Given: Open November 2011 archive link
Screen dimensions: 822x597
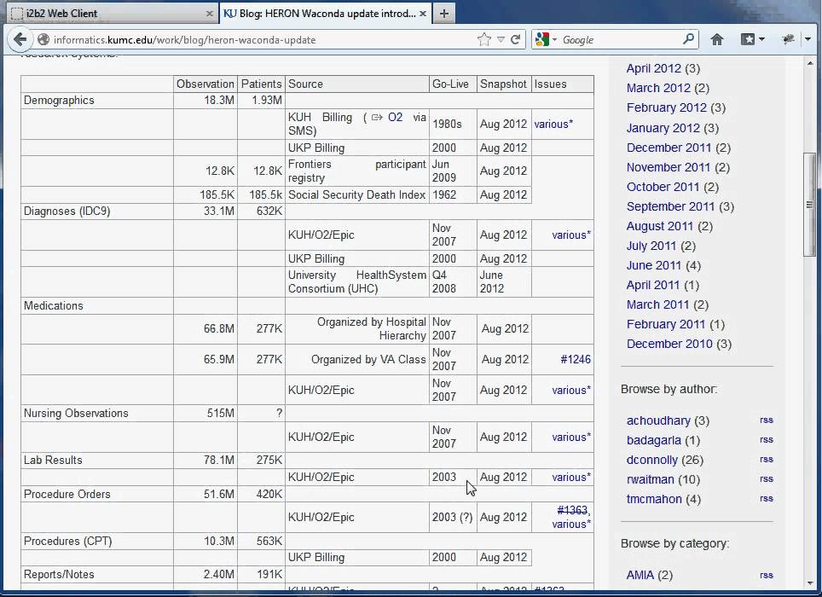Looking at the screenshot, I should [669, 167].
